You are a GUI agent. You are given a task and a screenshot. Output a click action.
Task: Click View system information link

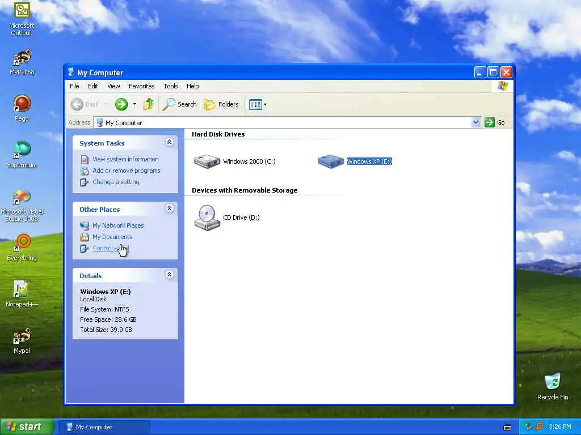coord(125,159)
